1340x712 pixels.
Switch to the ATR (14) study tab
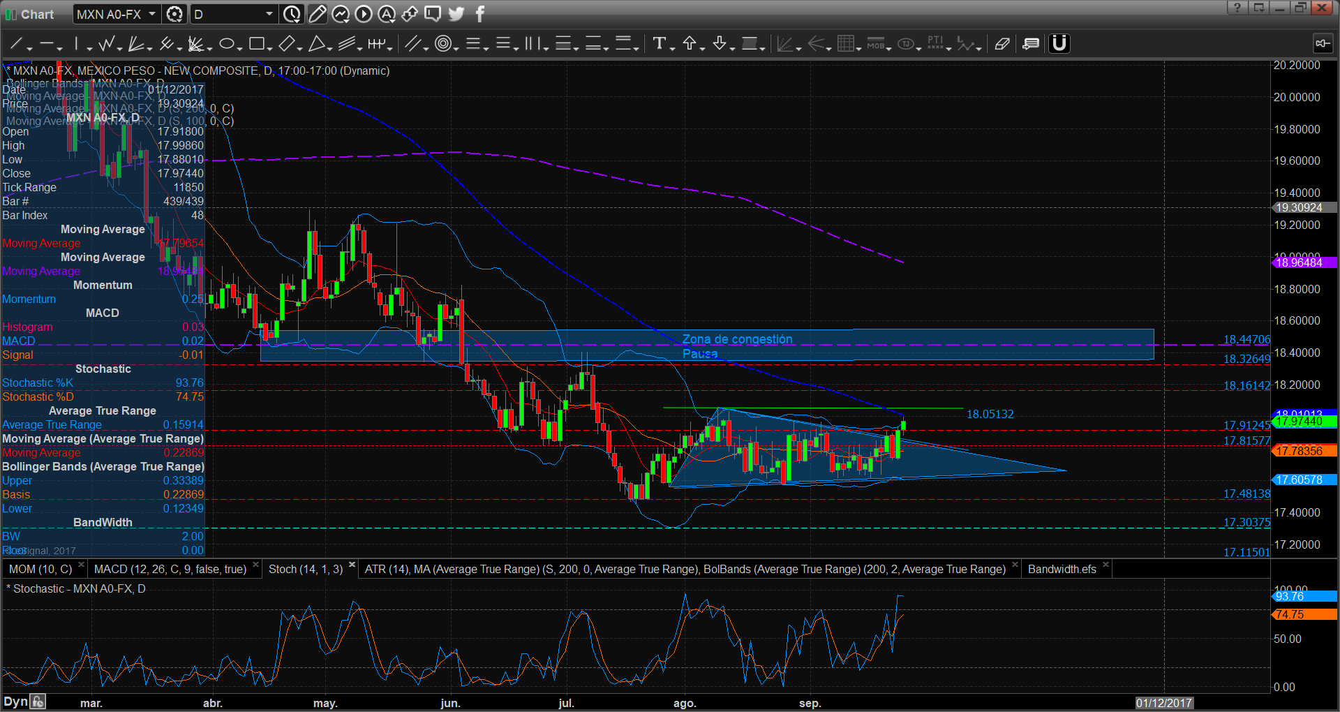click(685, 569)
